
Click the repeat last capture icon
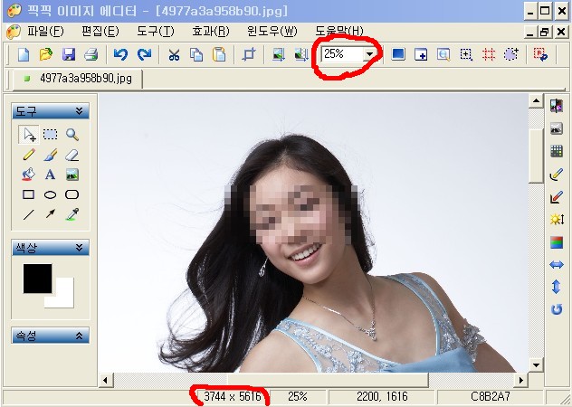pyautogui.click(x=540, y=54)
